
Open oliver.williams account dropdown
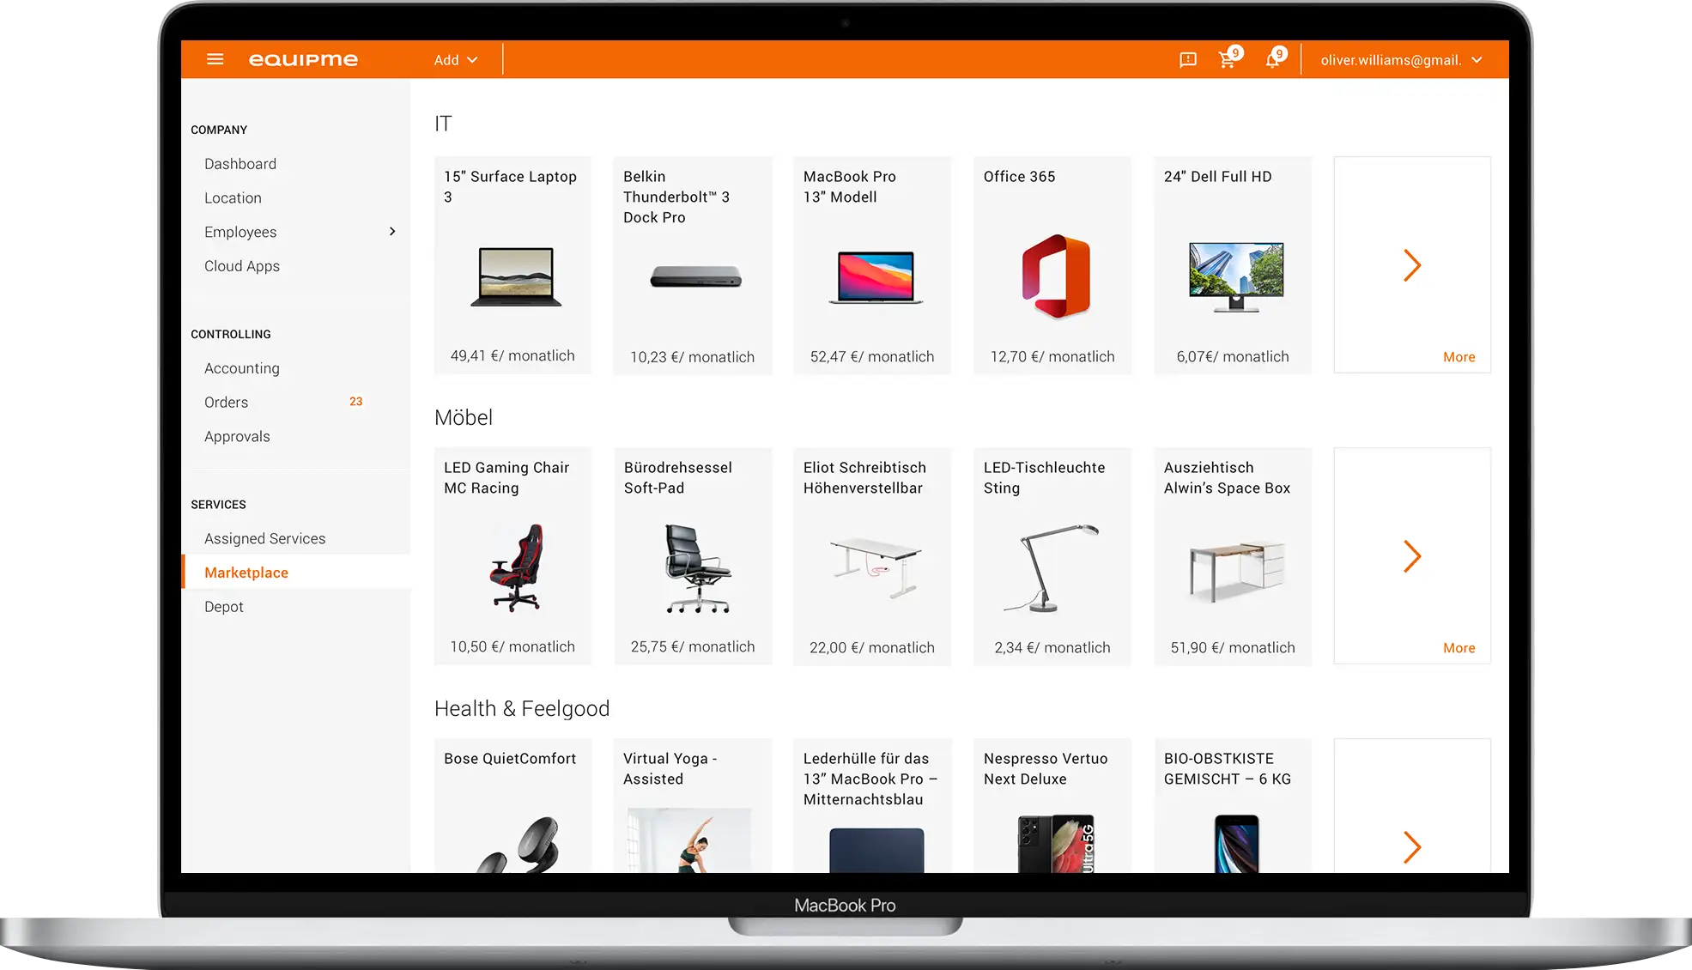coord(1401,60)
